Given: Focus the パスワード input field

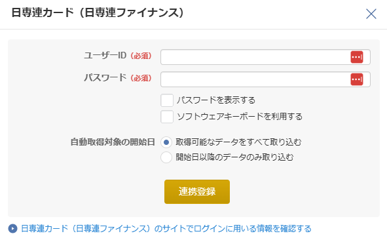Looking at the screenshot, I should 265,79.
